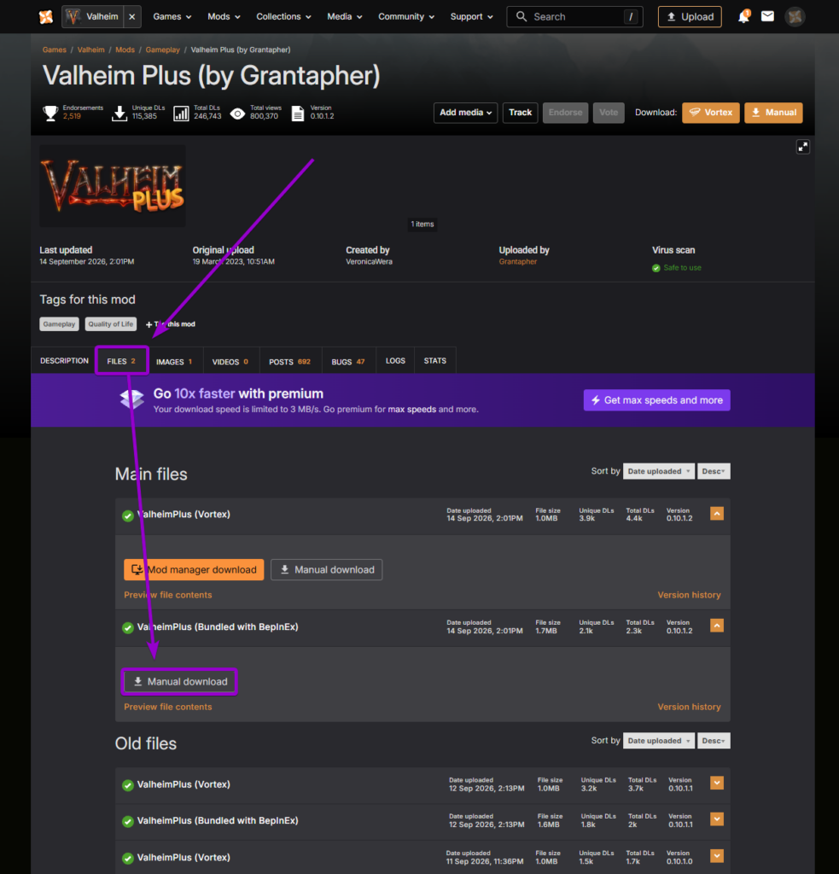This screenshot has height=874, width=839.
Task: Select the Gameplay tag
Action: [x=59, y=323]
